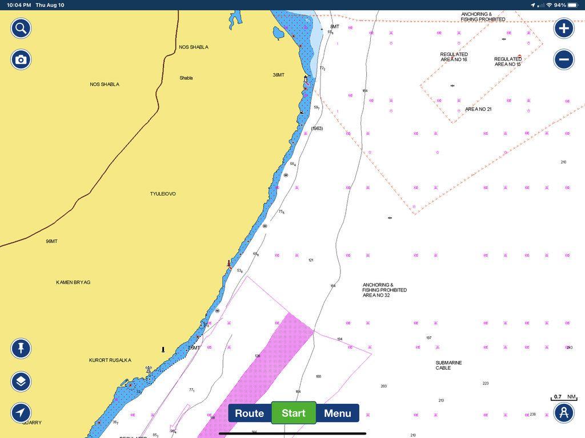The width and height of the screenshot is (585, 438).
Task: Tap the red beacon near Kamen Bryag coast
Action: pos(230,265)
